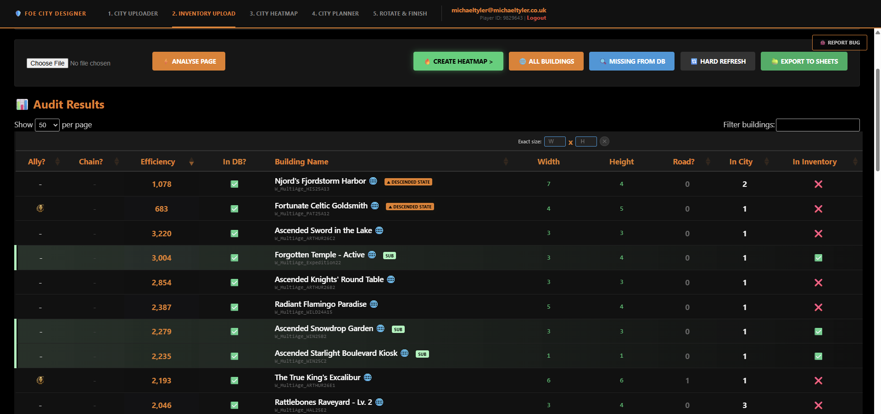The image size is (881, 414).
Task: Click the globe icon beside Radiant Flamingo Paradise
Action: coord(374,304)
